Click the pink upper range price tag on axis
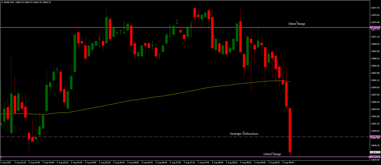 (375, 27)
